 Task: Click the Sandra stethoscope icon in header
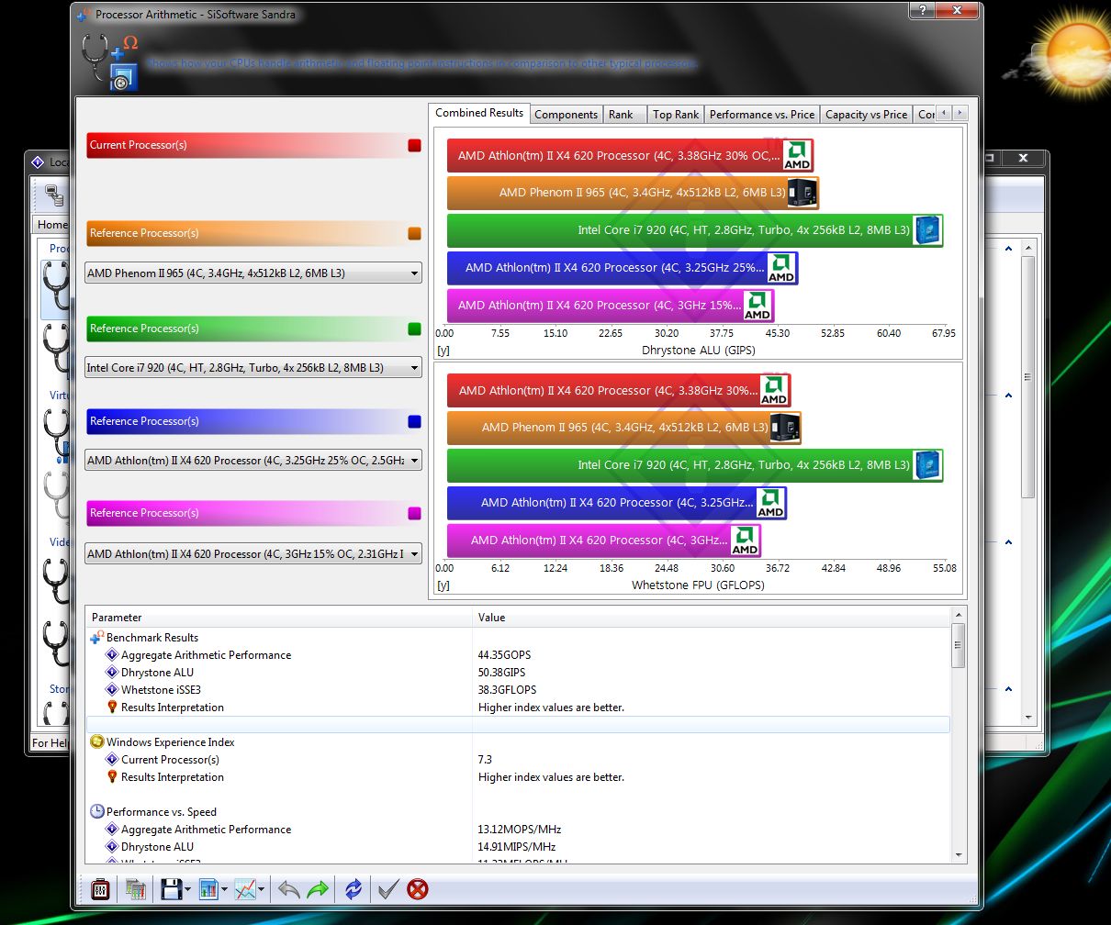tap(110, 62)
